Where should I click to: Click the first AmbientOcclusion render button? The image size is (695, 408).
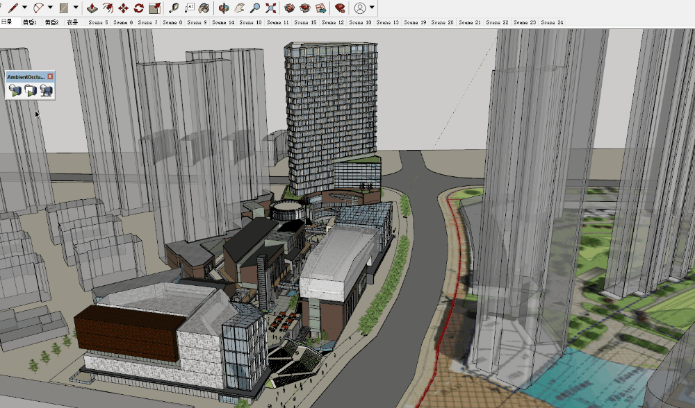pyautogui.click(x=15, y=90)
